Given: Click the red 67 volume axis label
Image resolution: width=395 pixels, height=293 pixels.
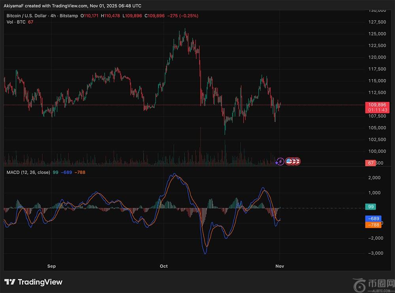Looking at the screenshot, I should coord(371,163).
